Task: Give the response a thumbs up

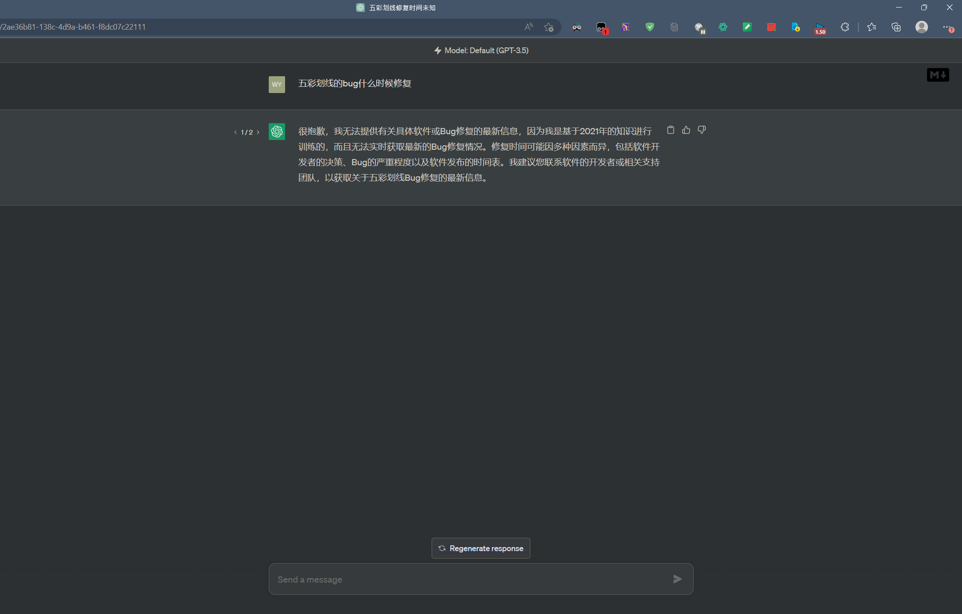Action: 686,130
